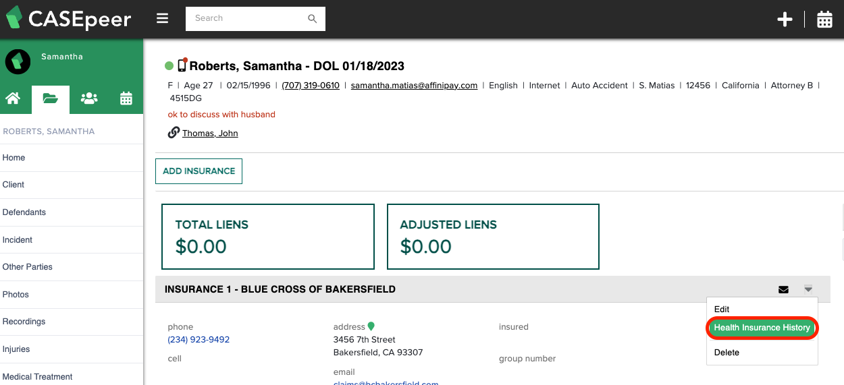Image resolution: width=844 pixels, height=385 pixels.
Task: Toggle the Insurance 1 dropdown arrow
Action: (x=808, y=289)
